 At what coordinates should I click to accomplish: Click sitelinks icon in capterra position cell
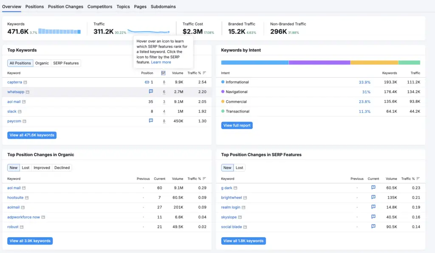pyautogui.click(x=147, y=82)
